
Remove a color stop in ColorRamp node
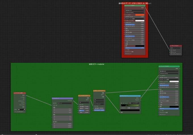tap(123, 103)
